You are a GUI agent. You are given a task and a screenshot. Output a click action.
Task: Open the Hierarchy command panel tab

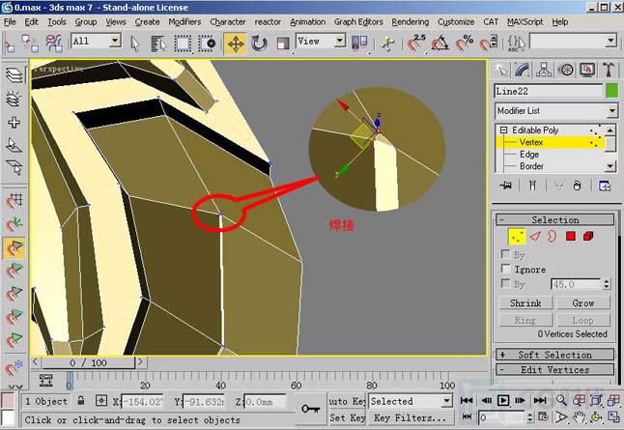pos(544,71)
